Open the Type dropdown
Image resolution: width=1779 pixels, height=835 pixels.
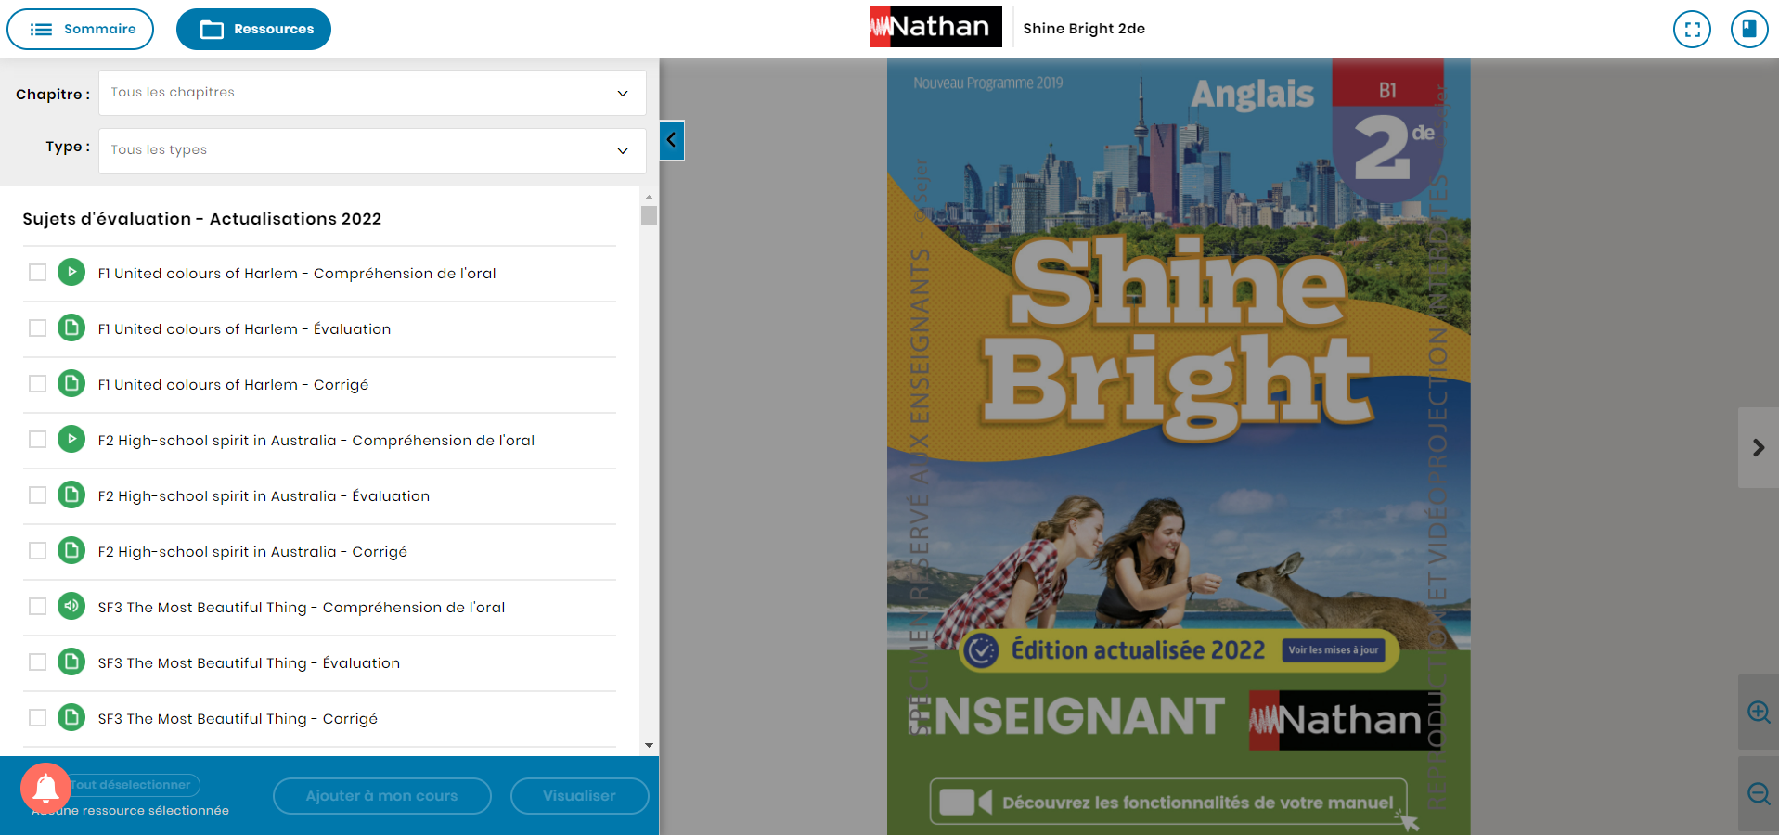[372, 150]
